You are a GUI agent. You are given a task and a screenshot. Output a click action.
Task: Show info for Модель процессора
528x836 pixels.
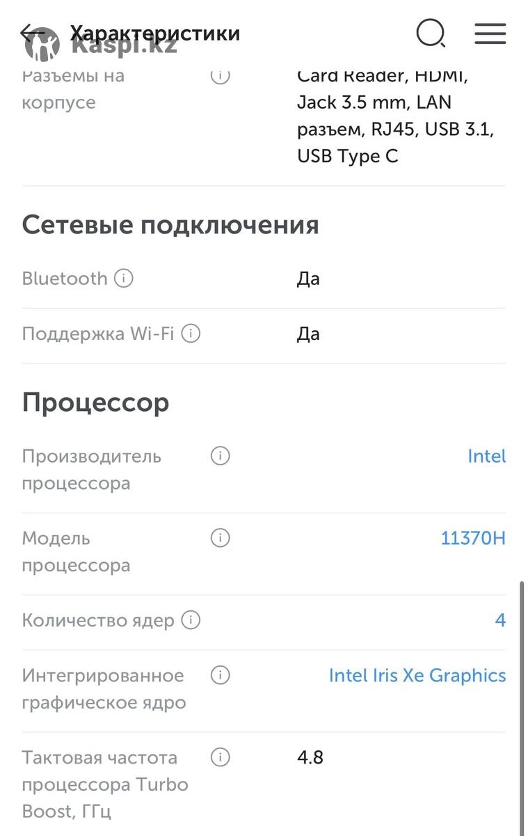click(x=220, y=539)
